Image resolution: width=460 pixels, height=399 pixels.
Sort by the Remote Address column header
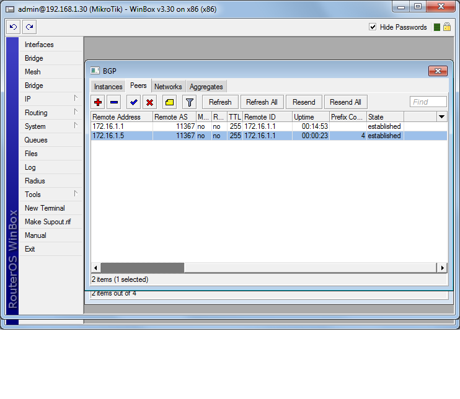tap(122, 116)
